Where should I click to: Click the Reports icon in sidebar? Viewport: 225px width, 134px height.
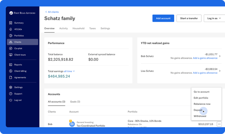coord(11,65)
